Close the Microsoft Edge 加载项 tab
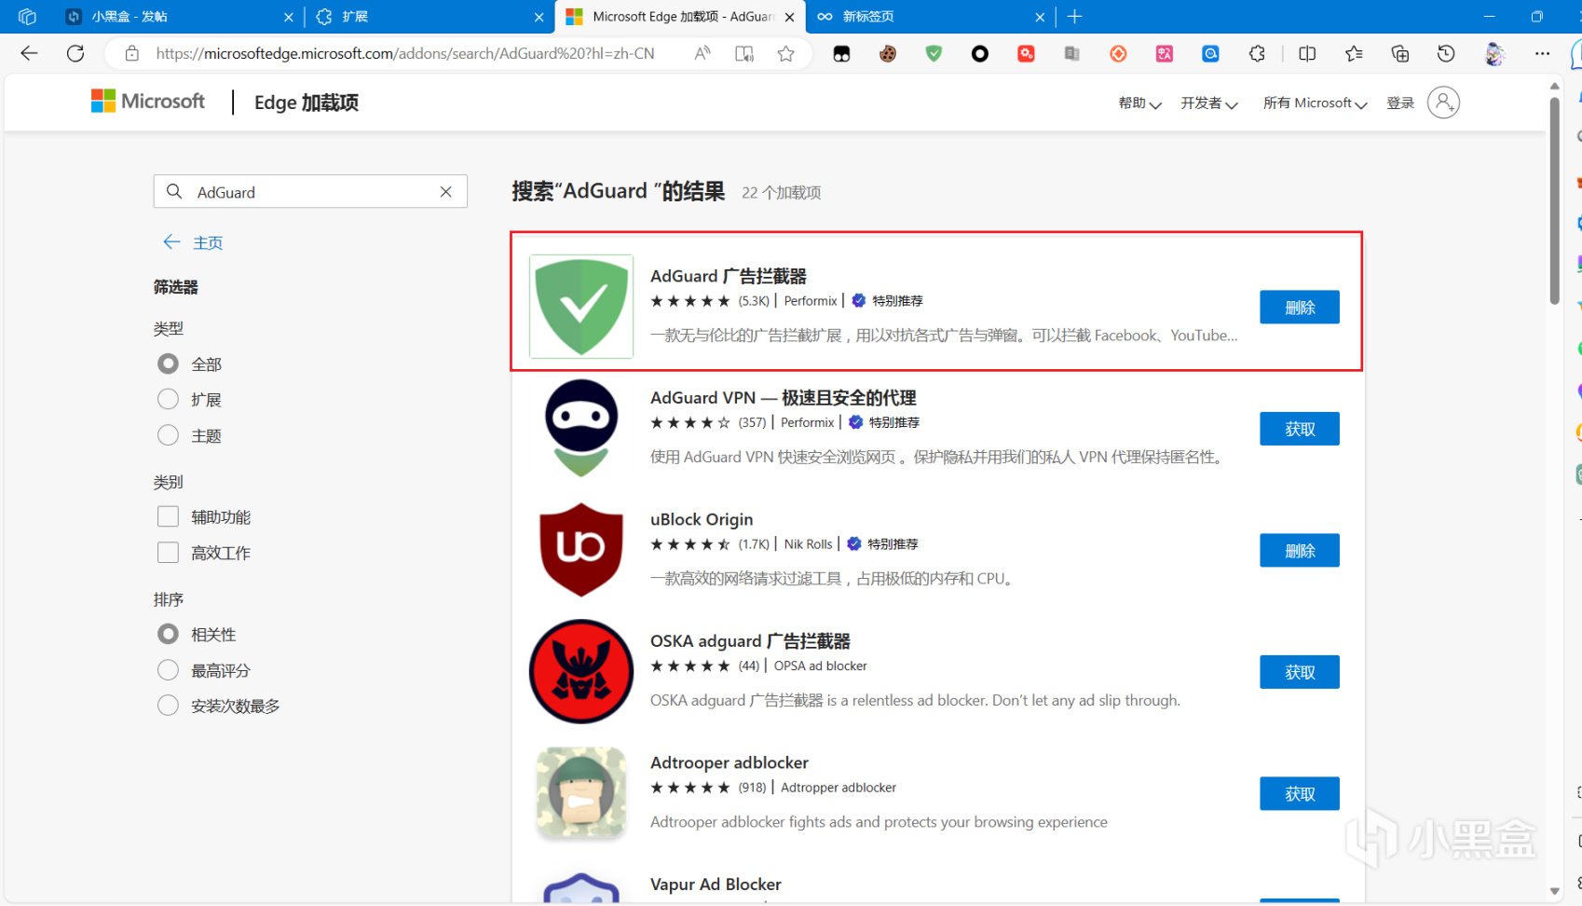The width and height of the screenshot is (1582, 906). pos(789,17)
